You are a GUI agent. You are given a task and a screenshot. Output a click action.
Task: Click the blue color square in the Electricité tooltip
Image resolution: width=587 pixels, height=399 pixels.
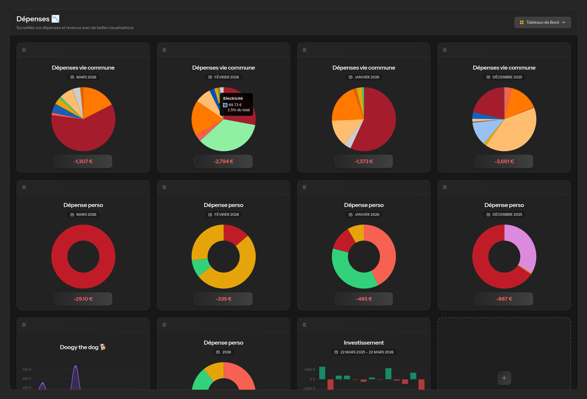click(x=225, y=105)
